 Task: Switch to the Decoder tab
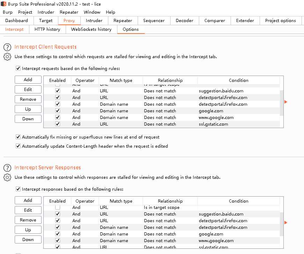184,21
